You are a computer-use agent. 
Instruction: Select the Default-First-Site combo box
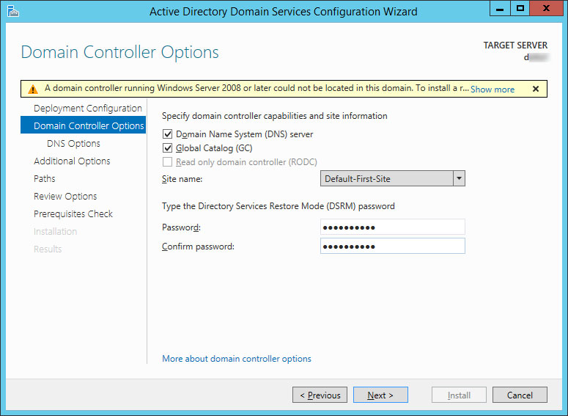[x=393, y=178]
